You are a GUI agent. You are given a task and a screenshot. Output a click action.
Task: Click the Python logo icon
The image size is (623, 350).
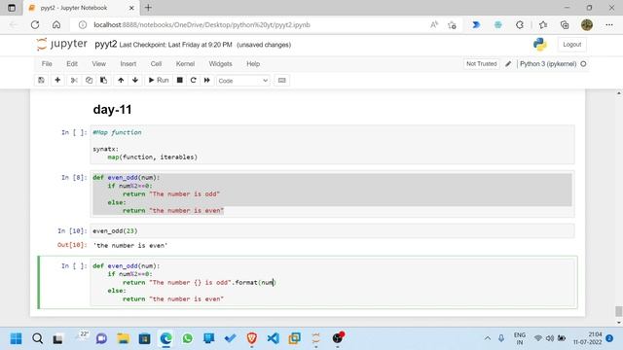[x=540, y=45]
